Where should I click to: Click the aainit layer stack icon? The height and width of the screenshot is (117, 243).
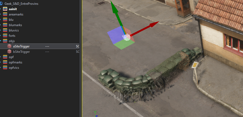pyautogui.click(x=5, y=9)
